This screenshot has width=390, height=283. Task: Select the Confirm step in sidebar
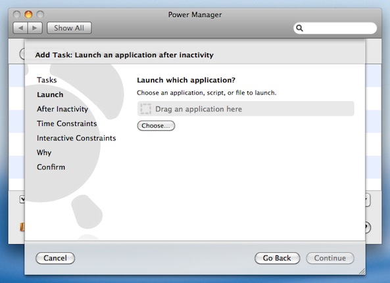pos(51,167)
